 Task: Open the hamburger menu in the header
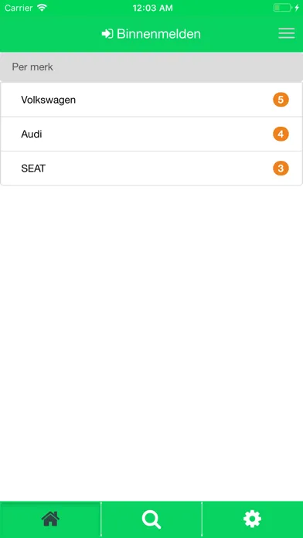[287, 33]
